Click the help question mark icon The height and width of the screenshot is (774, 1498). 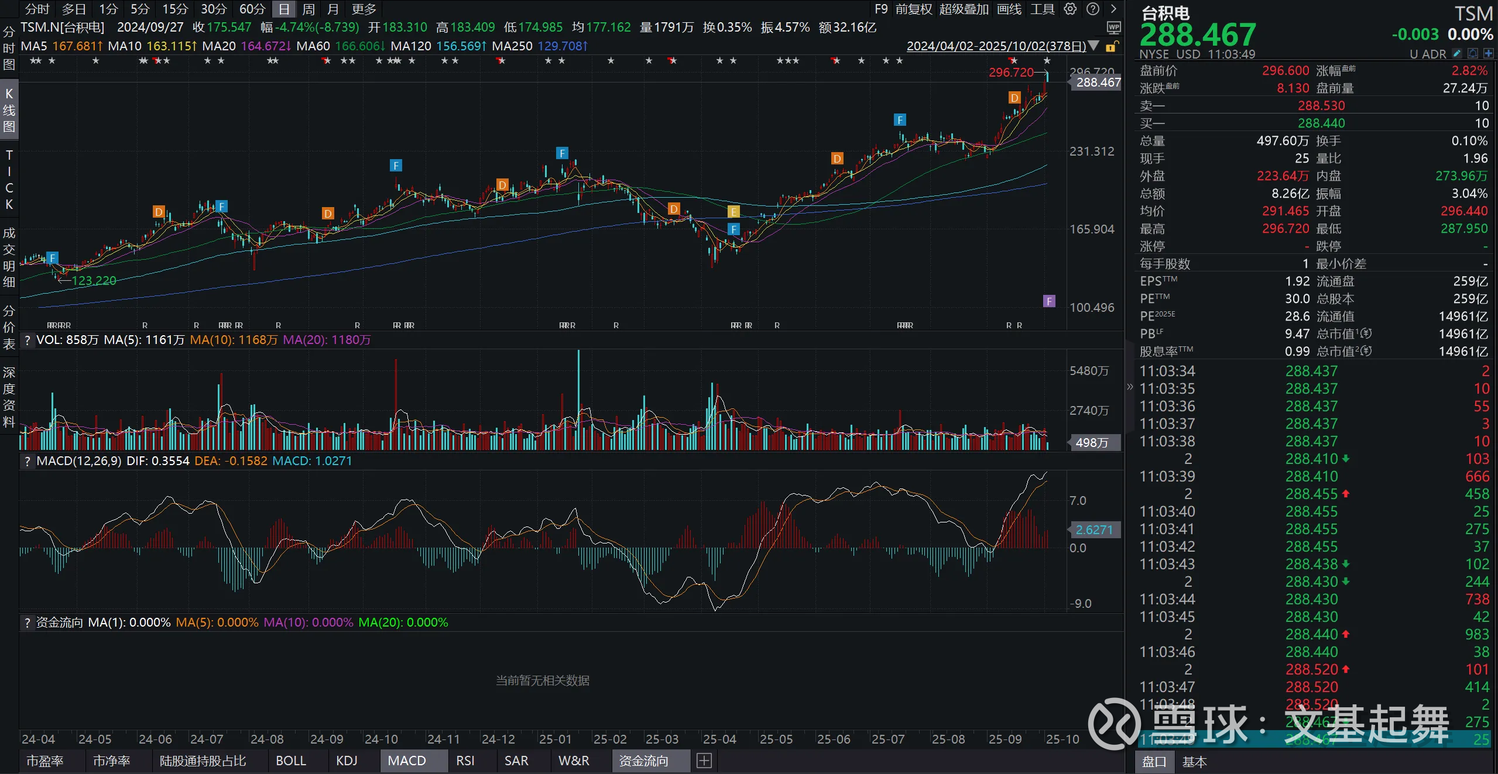tap(1092, 9)
